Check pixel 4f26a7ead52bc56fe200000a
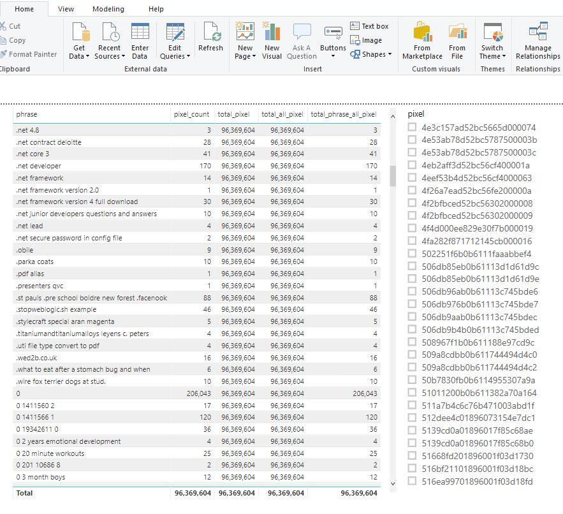Image resolution: width=563 pixels, height=514 pixels. coord(412,191)
